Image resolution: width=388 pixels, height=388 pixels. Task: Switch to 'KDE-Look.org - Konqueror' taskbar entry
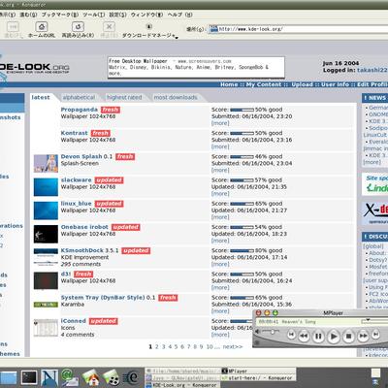(x=182, y=385)
